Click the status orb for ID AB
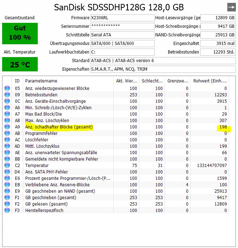 (7, 133)
